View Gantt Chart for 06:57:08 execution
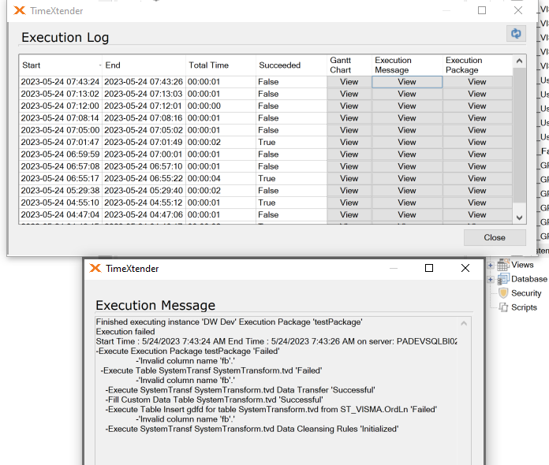The image size is (549, 465). tap(349, 166)
